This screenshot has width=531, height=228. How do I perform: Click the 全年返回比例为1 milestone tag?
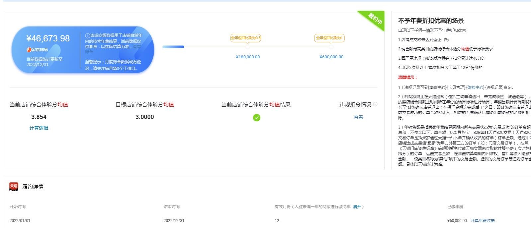point(329,38)
